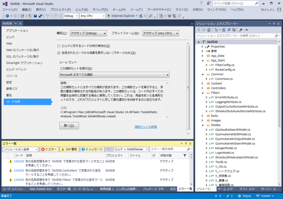
Task: Toggle the 0 エラー filter button
Action: (50, 150)
